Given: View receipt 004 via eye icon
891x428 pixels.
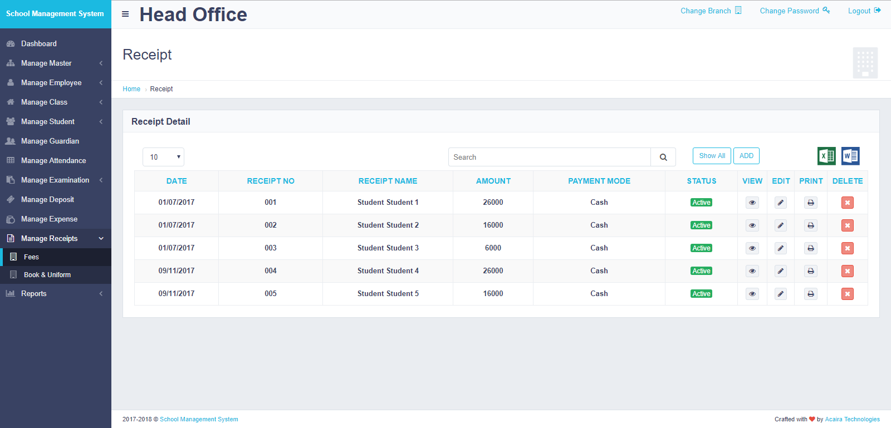Looking at the screenshot, I should click(752, 271).
